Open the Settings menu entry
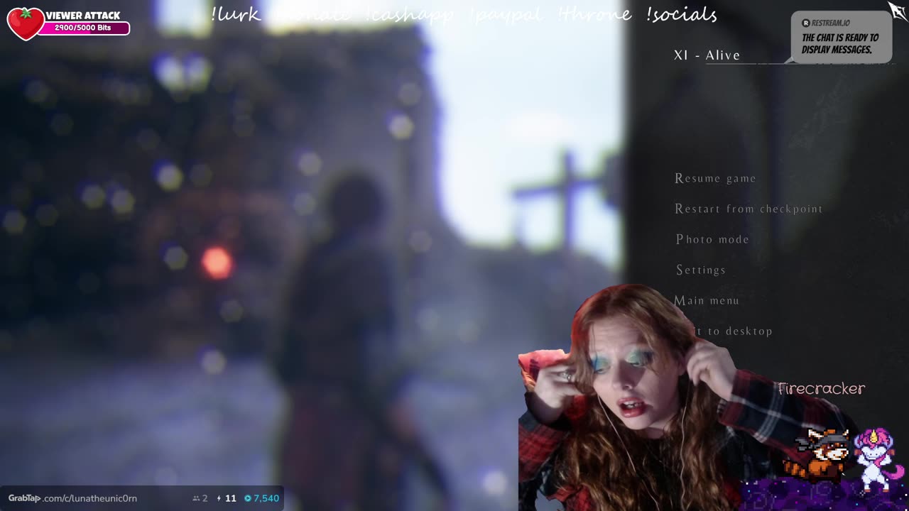This screenshot has width=909, height=511. click(x=701, y=270)
